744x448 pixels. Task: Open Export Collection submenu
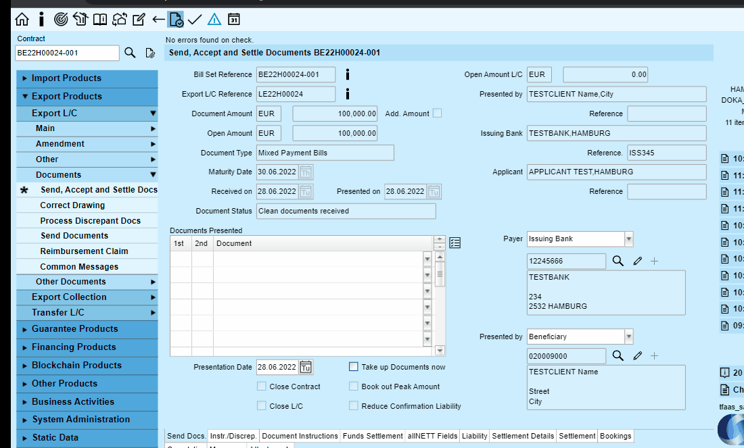pos(87,297)
